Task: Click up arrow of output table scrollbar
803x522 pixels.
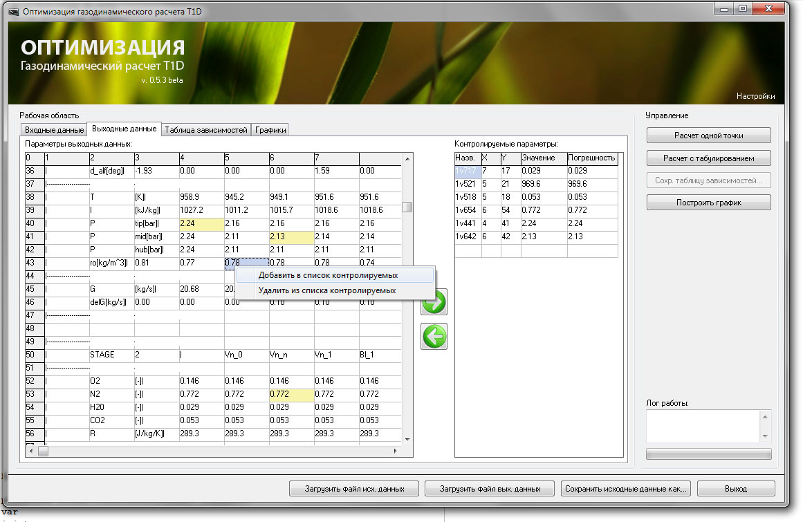Action: [407, 159]
